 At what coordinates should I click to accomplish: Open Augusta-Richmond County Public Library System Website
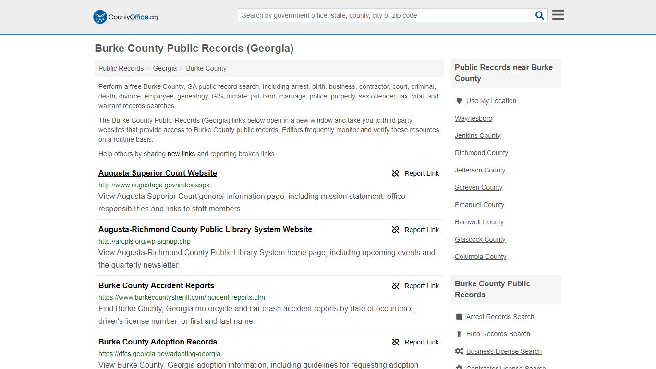tap(205, 229)
